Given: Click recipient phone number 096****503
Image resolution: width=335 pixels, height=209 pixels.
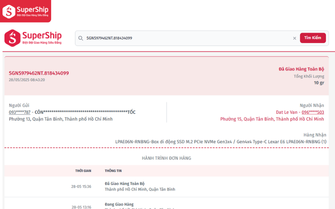Looking at the screenshot, I should (x=313, y=112).
